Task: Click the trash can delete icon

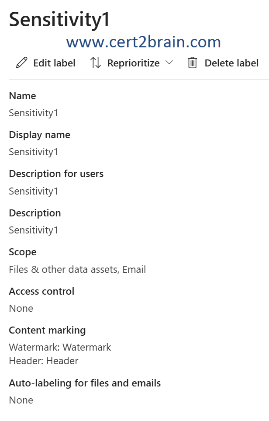Action: pos(192,63)
